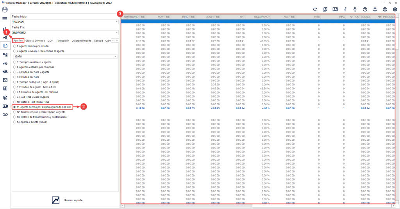Select radio 9. Hold Time y Mute x Agente
Viewport: 400px width, 209px height.
(x=14, y=97)
